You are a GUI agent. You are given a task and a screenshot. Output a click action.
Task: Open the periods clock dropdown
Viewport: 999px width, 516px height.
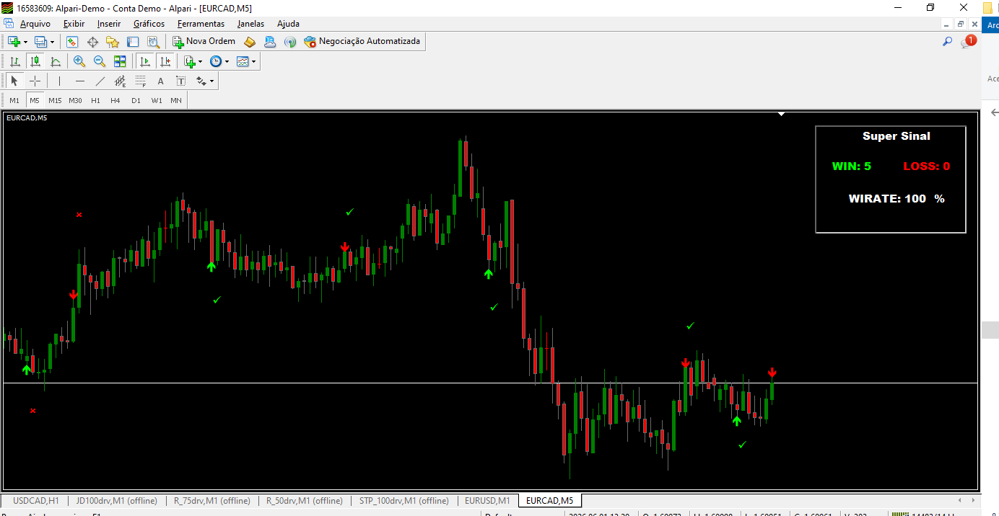tap(219, 61)
